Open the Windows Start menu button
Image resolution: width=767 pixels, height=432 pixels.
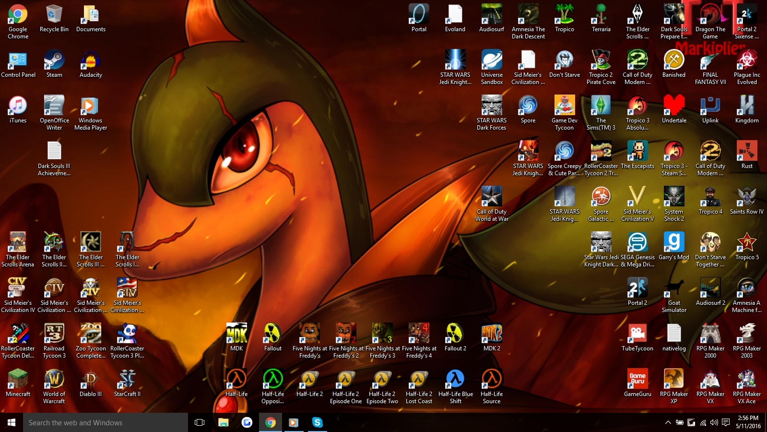coord(12,422)
